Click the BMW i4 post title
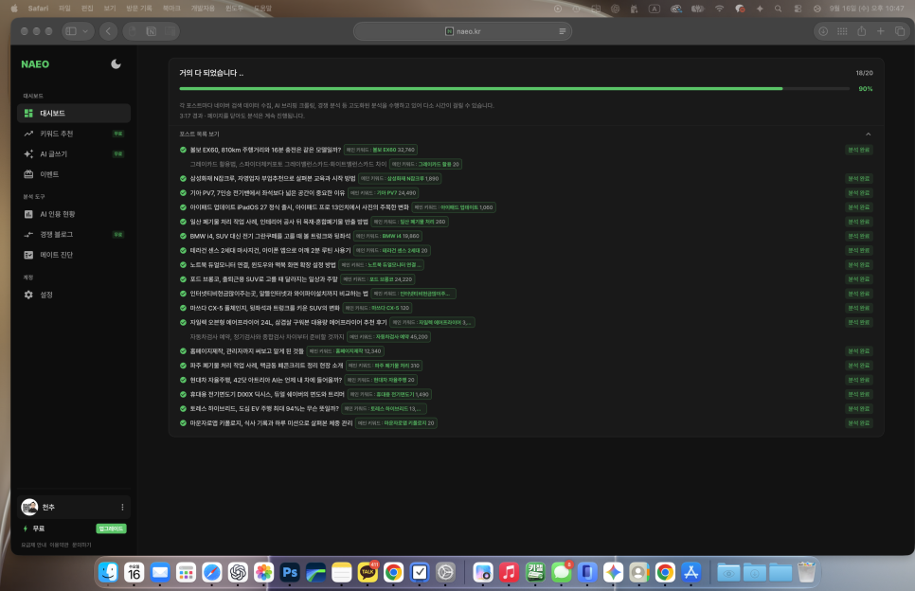The height and width of the screenshot is (591, 915). coord(270,236)
